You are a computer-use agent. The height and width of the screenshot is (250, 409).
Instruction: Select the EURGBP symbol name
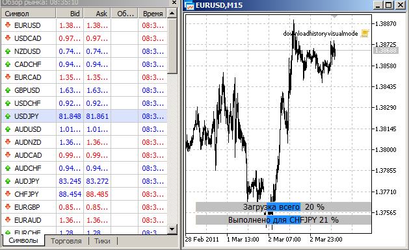click(x=27, y=207)
